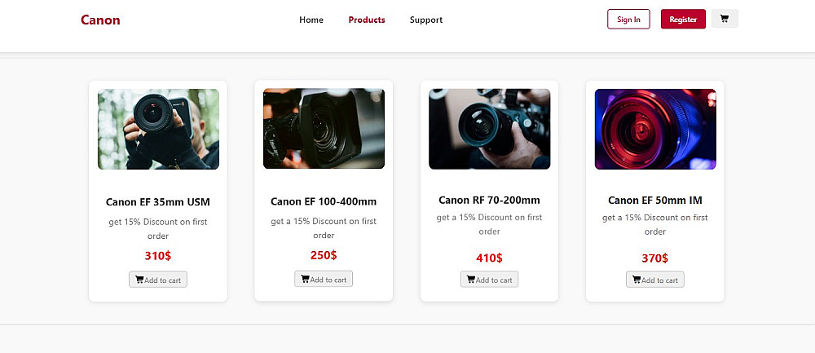View the Canon RF 70-200mm product image
Viewport: 815px width, 353px height.
[489, 129]
